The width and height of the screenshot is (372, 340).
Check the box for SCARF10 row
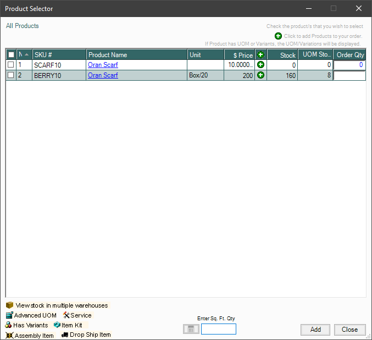point(11,65)
